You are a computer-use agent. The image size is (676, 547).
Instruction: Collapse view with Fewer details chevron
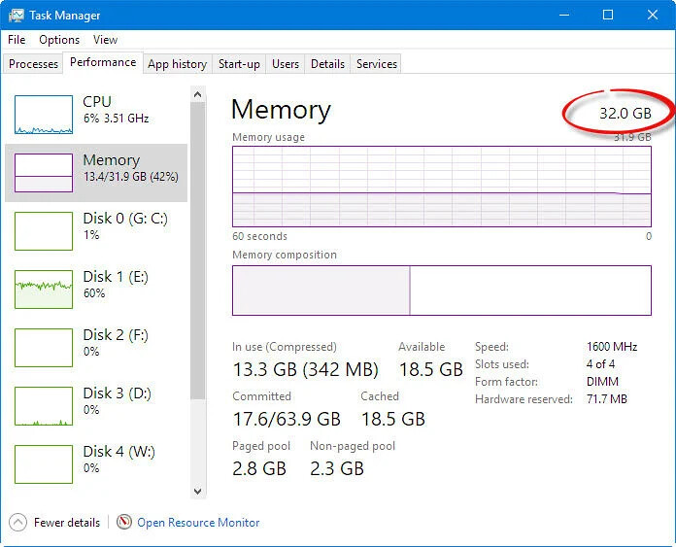(17, 523)
